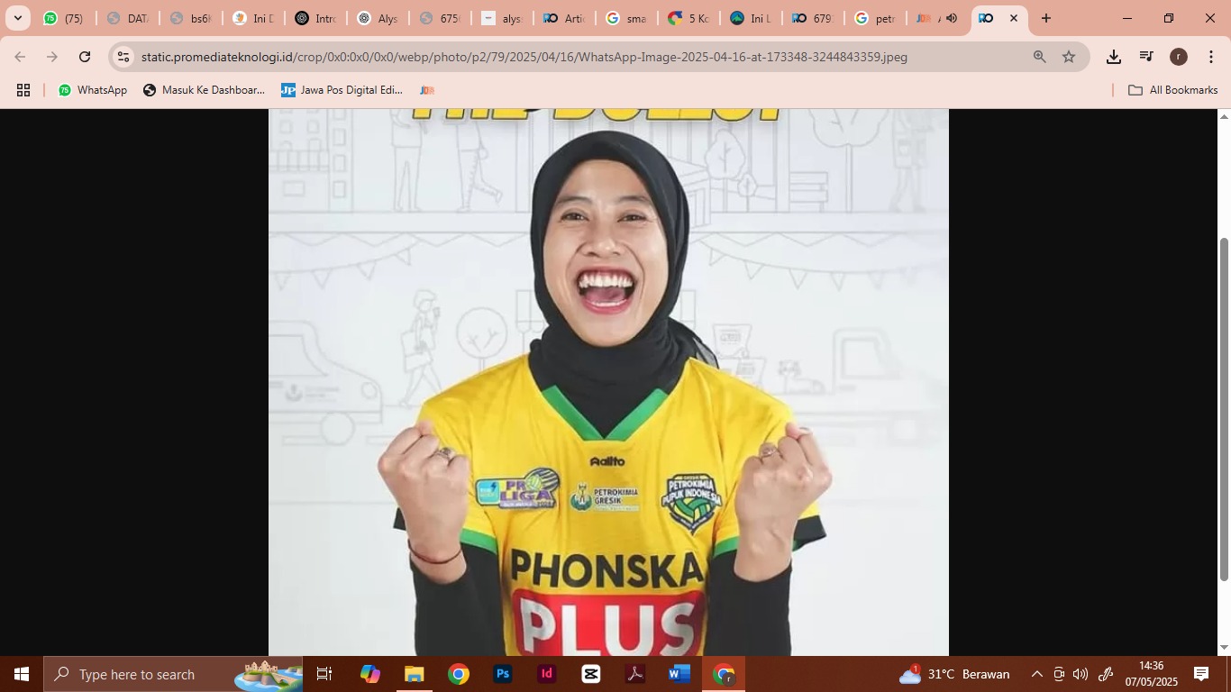Open media controls button
Viewport: 1231px width, 692px height.
(1146, 57)
